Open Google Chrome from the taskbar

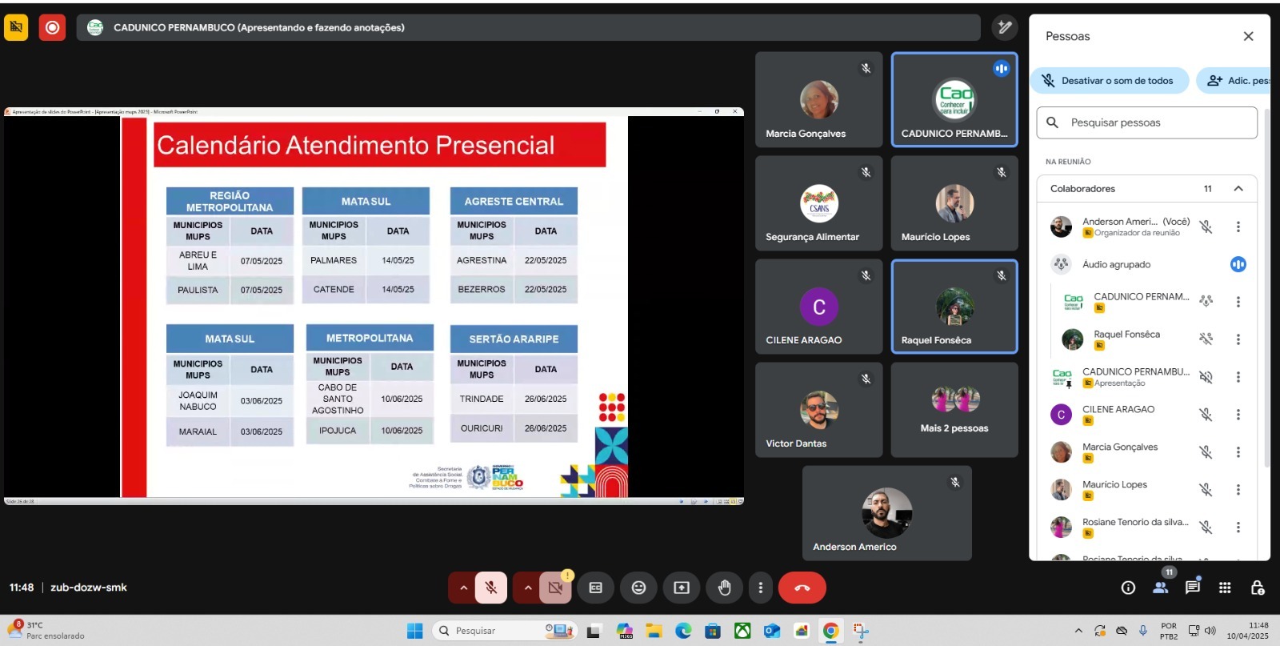click(830, 631)
